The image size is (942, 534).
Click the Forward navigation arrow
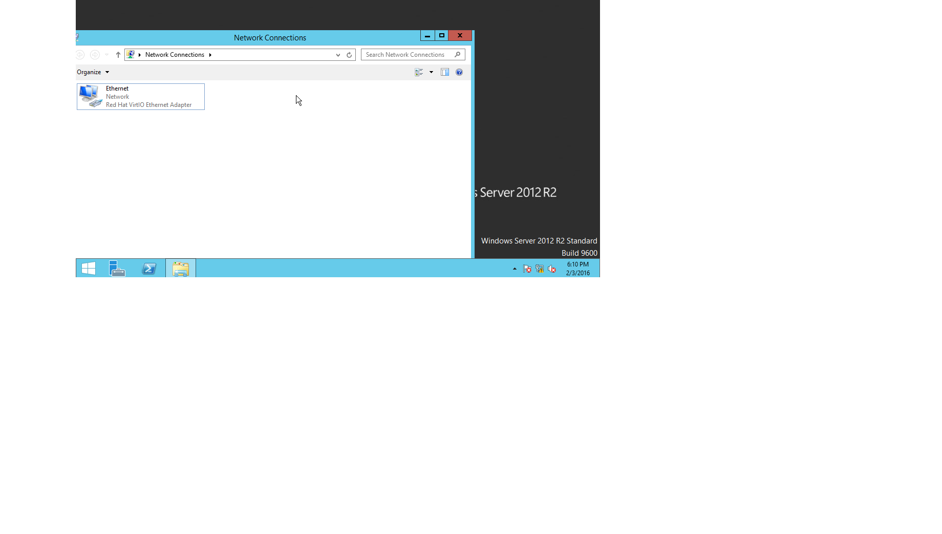pos(95,55)
